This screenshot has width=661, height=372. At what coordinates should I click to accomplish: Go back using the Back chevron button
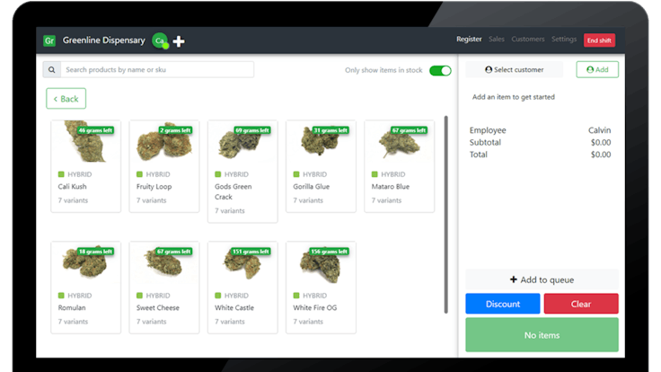click(66, 99)
